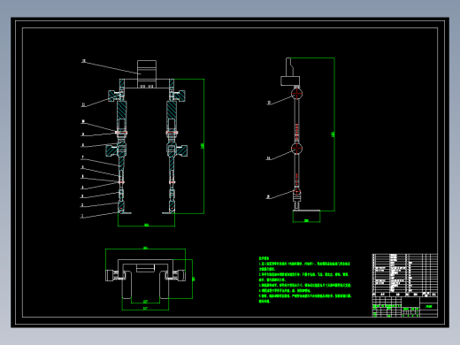Select the green width dimension below front view
The width and height of the screenshot is (460, 345).
tap(146, 225)
